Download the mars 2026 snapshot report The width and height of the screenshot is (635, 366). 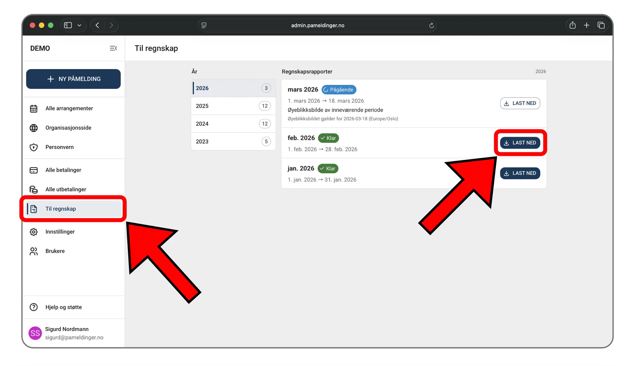pyautogui.click(x=520, y=103)
